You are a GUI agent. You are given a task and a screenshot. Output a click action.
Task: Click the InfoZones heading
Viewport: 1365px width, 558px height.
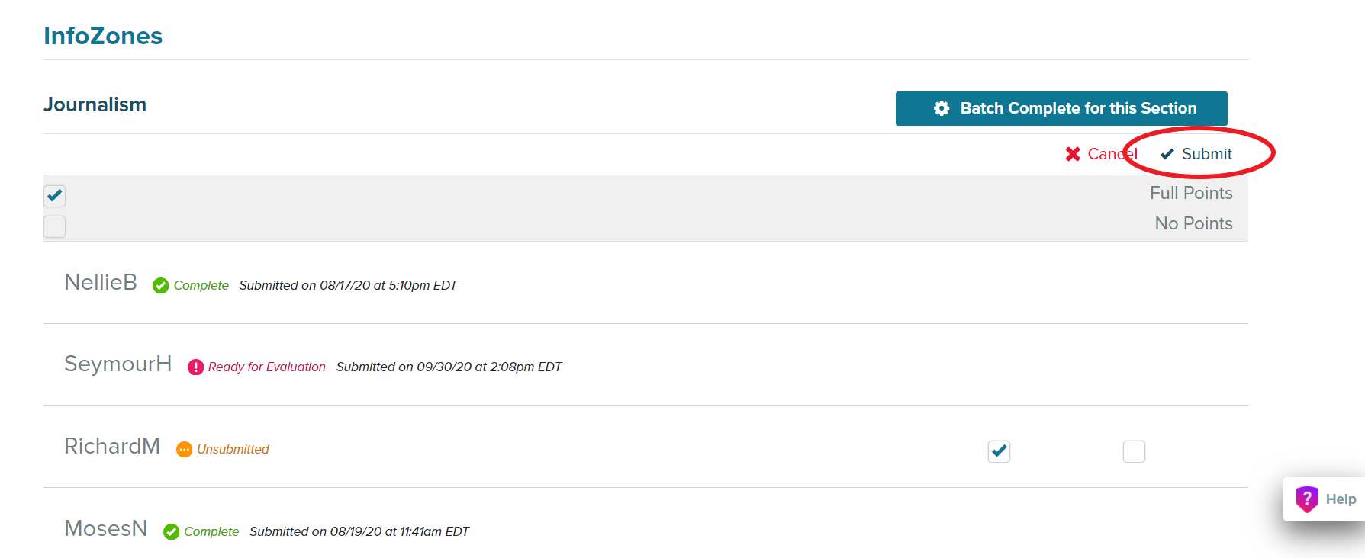coord(103,36)
